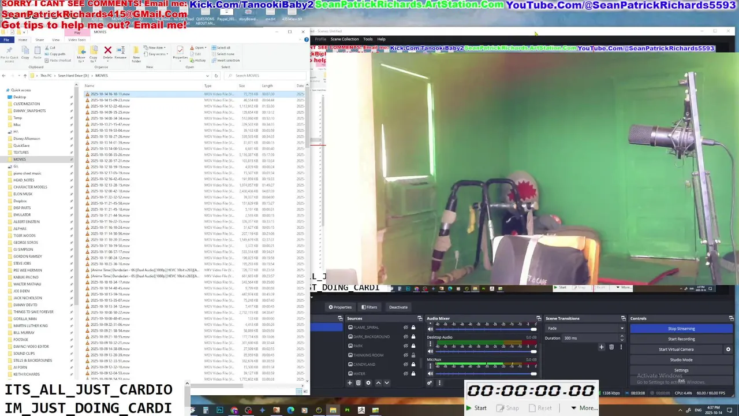Screen dimensions: 739x416
Task: Click Select all in Explorer ribbon
Action: [x=221, y=47]
